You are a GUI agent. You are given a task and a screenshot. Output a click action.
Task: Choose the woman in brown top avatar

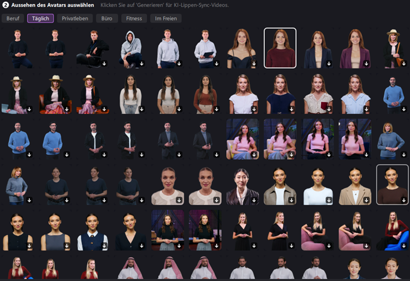[392, 185]
